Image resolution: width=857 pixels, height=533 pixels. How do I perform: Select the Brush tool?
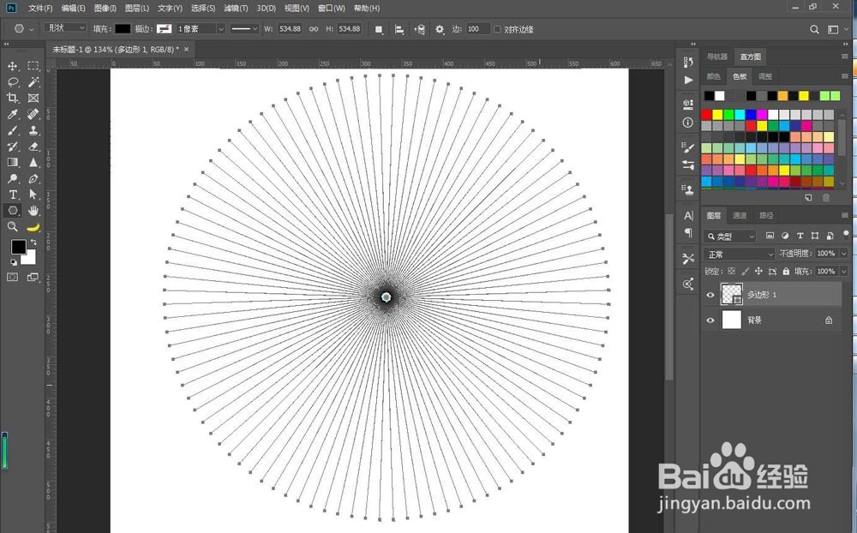(13, 130)
